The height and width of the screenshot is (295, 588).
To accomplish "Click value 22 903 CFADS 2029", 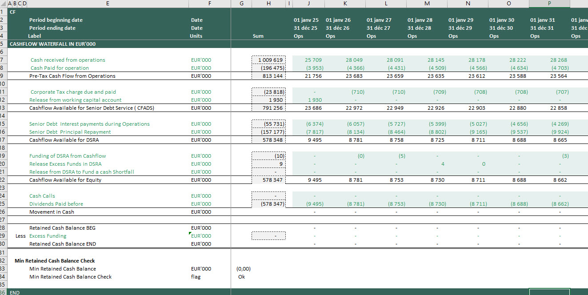I will point(477,108).
